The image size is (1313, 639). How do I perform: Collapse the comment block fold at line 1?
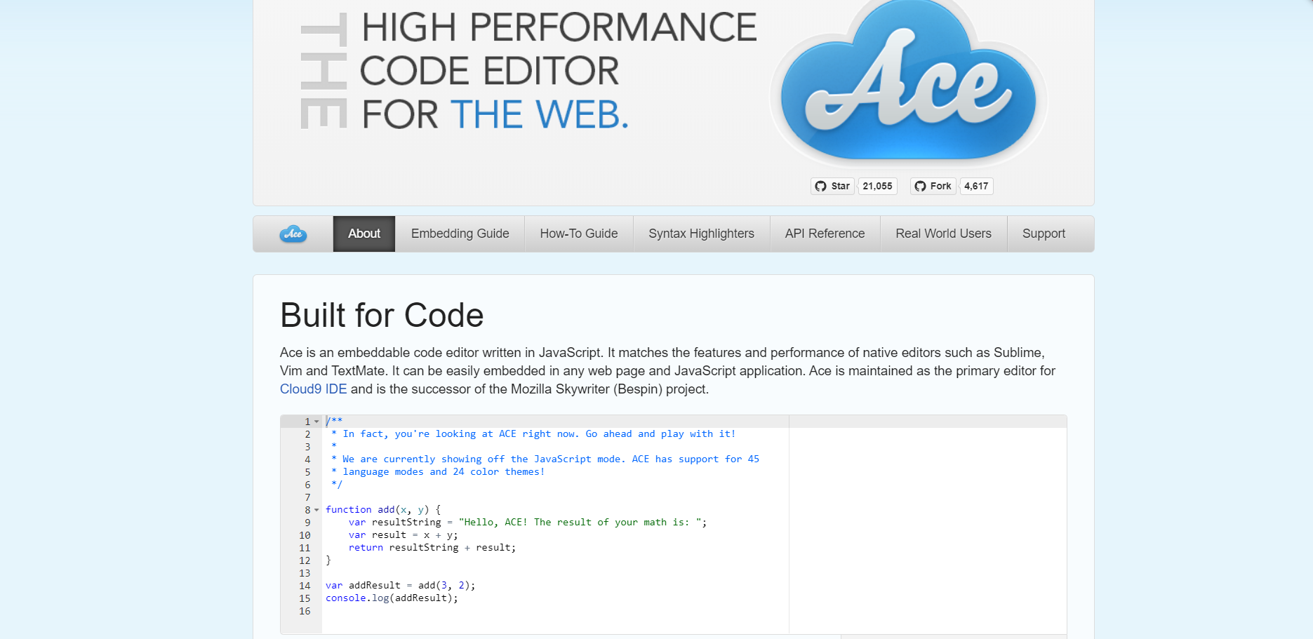pos(317,422)
